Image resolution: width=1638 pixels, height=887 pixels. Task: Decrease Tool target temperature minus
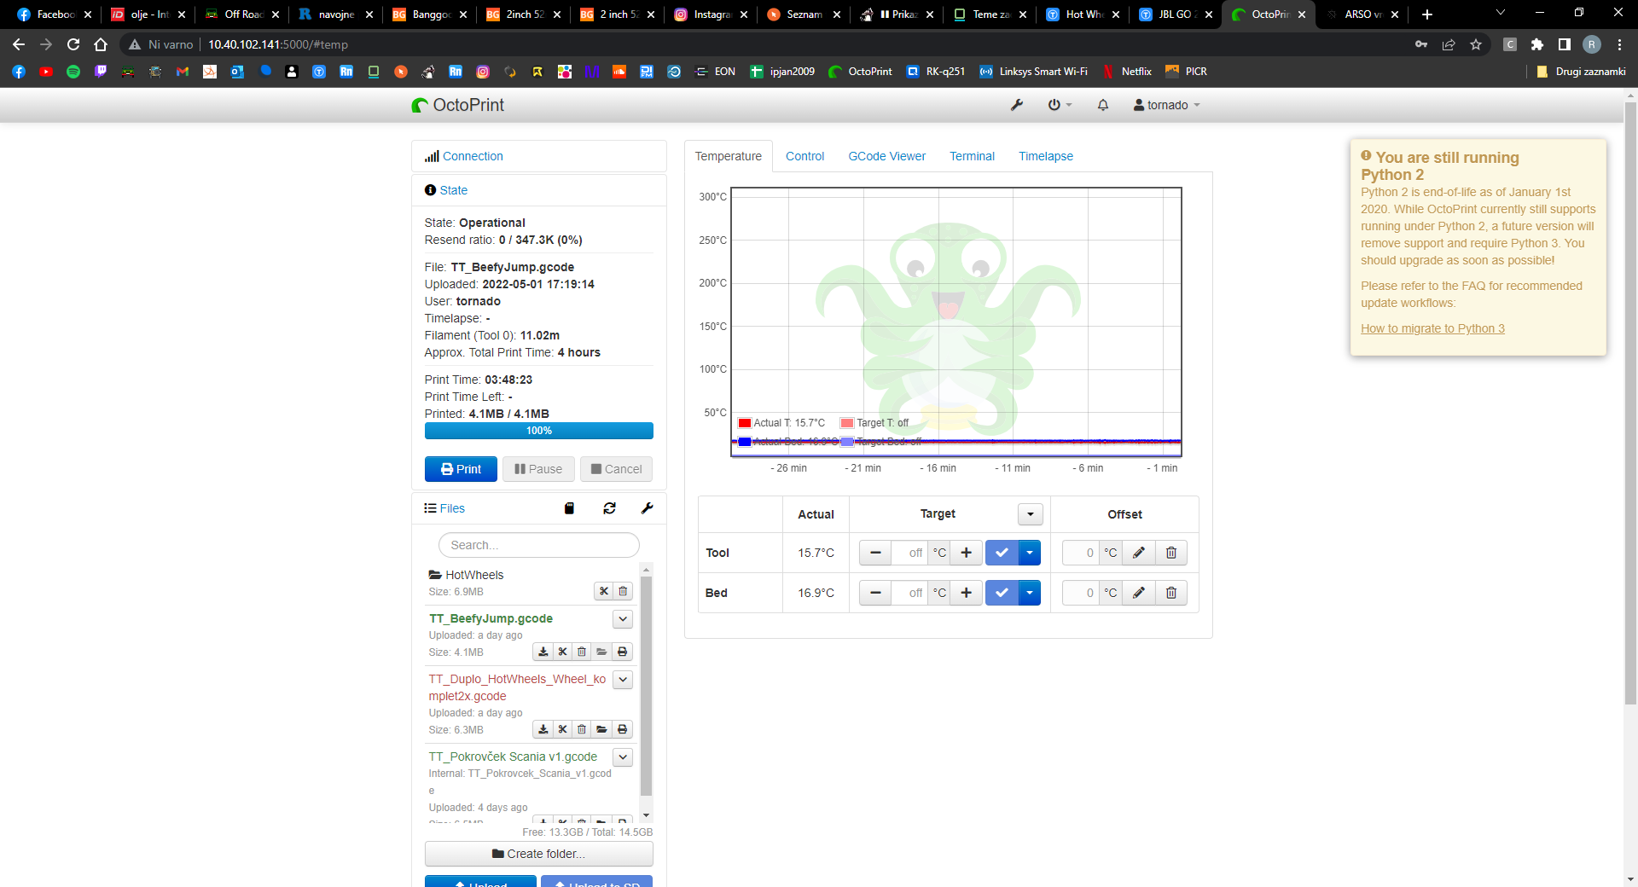(x=875, y=553)
